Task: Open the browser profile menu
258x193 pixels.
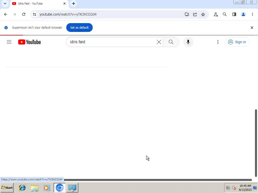Action: pyautogui.click(x=243, y=14)
